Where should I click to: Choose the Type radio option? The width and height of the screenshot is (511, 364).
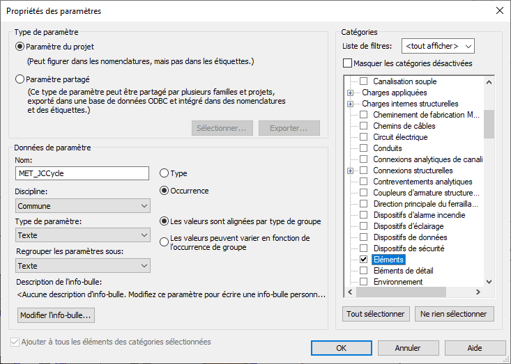pyautogui.click(x=165, y=173)
